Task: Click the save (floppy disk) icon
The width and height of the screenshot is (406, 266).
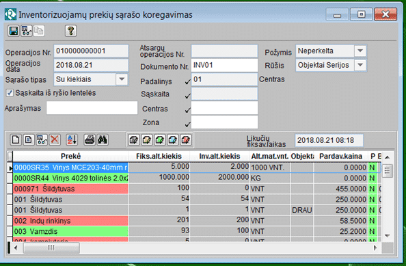Action: point(14,31)
